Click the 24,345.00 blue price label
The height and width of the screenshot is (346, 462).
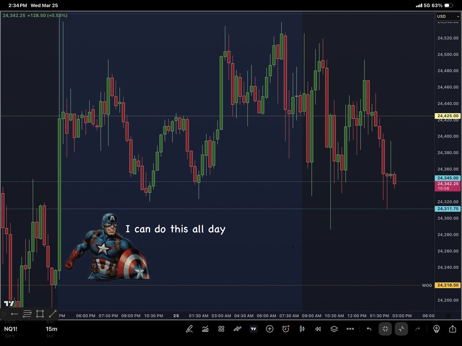[448, 178]
